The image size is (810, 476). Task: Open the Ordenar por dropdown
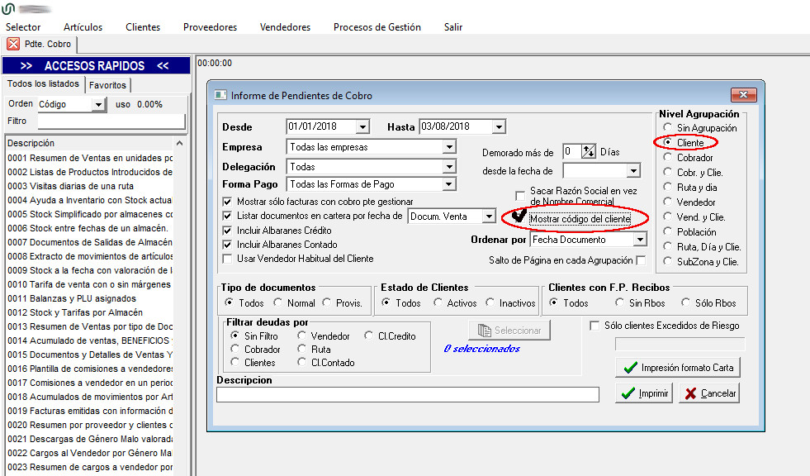pos(639,240)
